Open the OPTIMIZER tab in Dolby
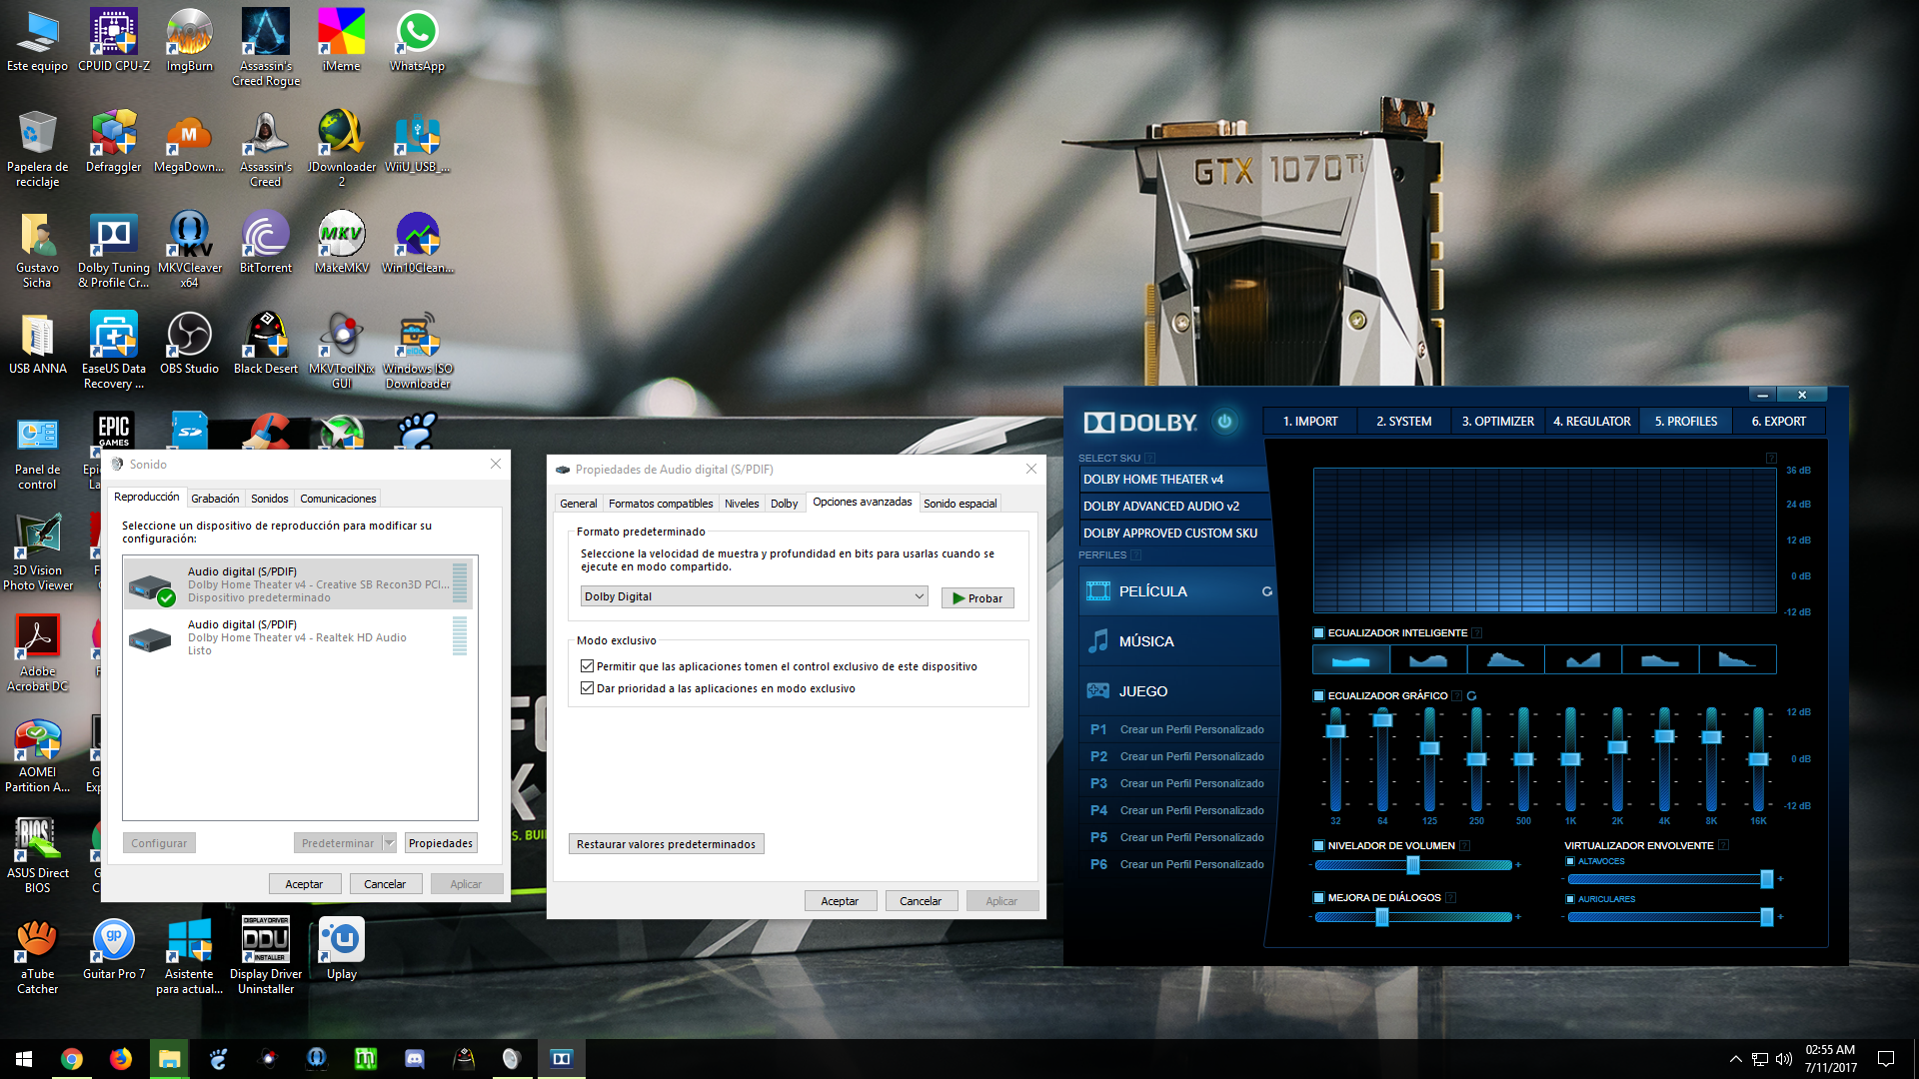This screenshot has height=1079, width=1919. tap(1496, 421)
